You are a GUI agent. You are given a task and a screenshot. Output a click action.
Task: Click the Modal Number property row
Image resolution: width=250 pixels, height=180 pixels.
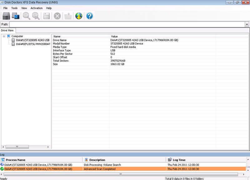[150, 44]
